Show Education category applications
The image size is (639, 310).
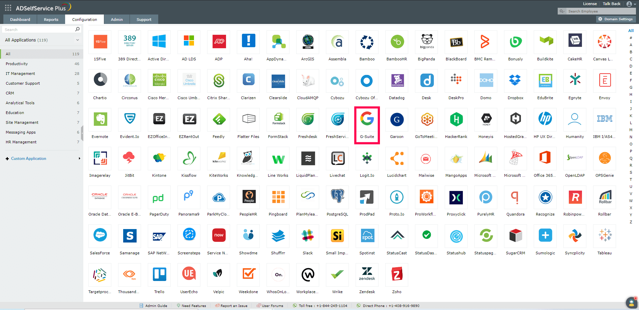pyautogui.click(x=42, y=113)
